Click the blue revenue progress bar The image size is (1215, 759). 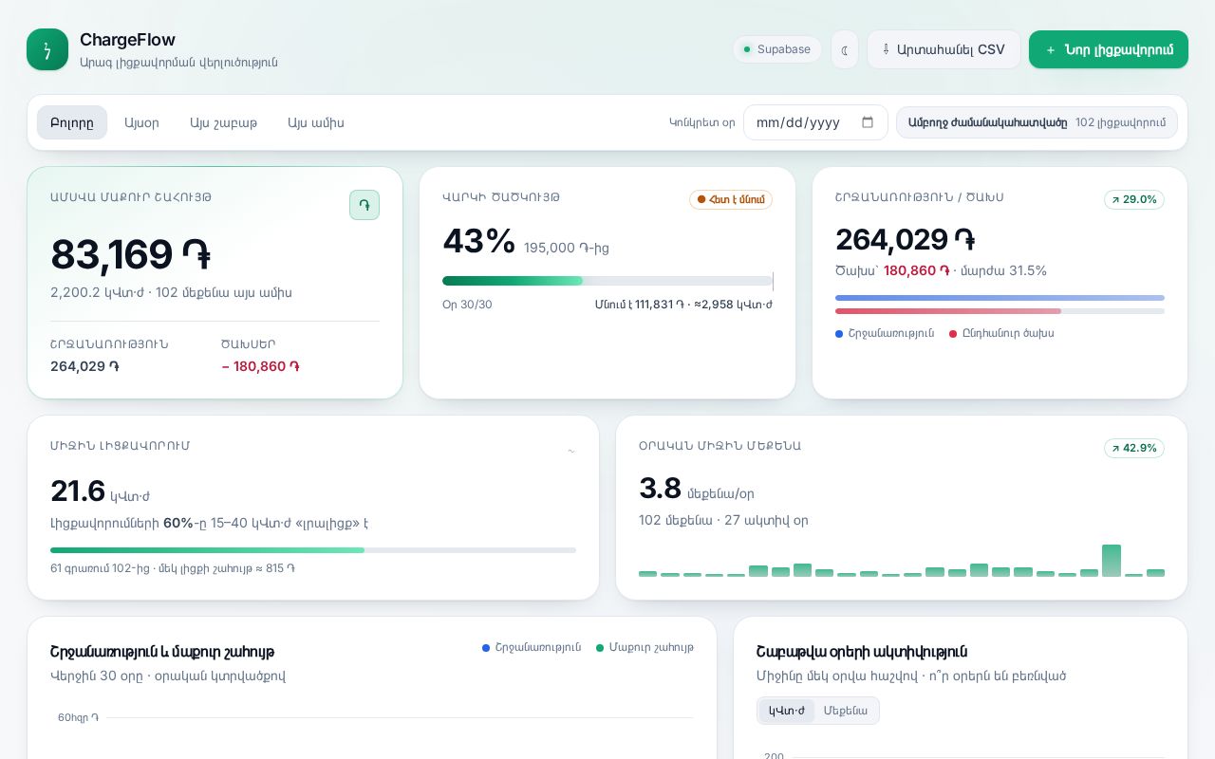1000,298
